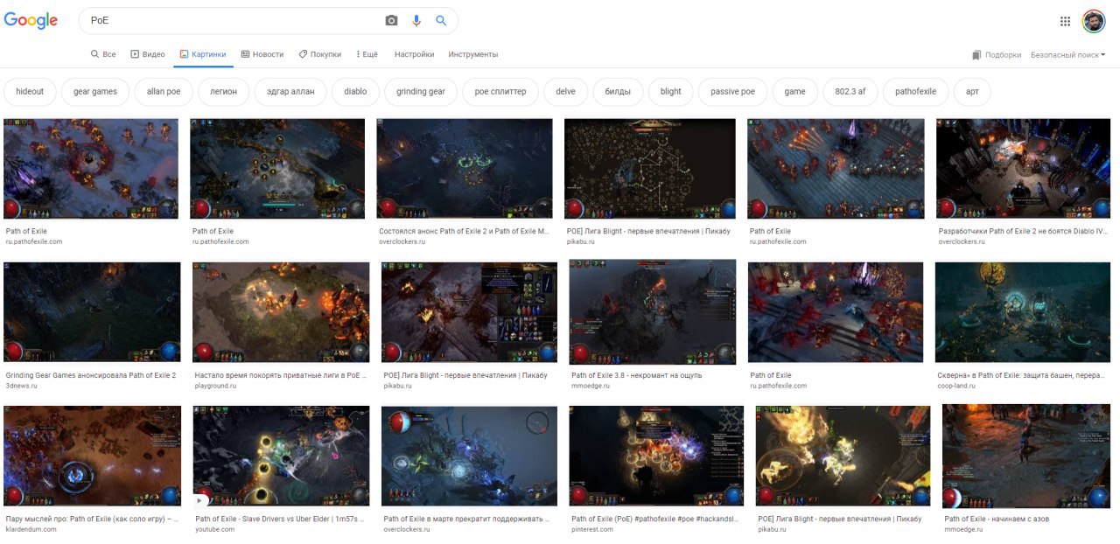This screenshot has height=544, width=1120.
Task: Expand the Ещё menu
Action: click(367, 54)
